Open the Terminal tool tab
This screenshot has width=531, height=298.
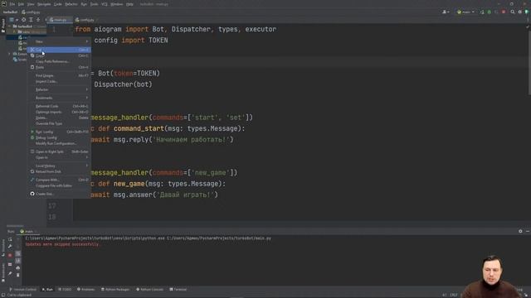178,290
